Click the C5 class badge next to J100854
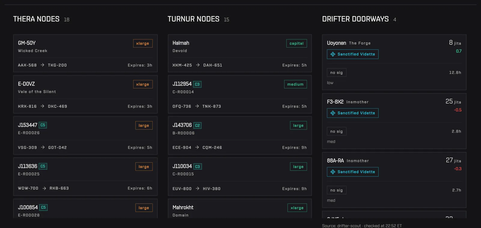Image resolution: width=481 pixels, height=228 pixels. tap(43, 207)
